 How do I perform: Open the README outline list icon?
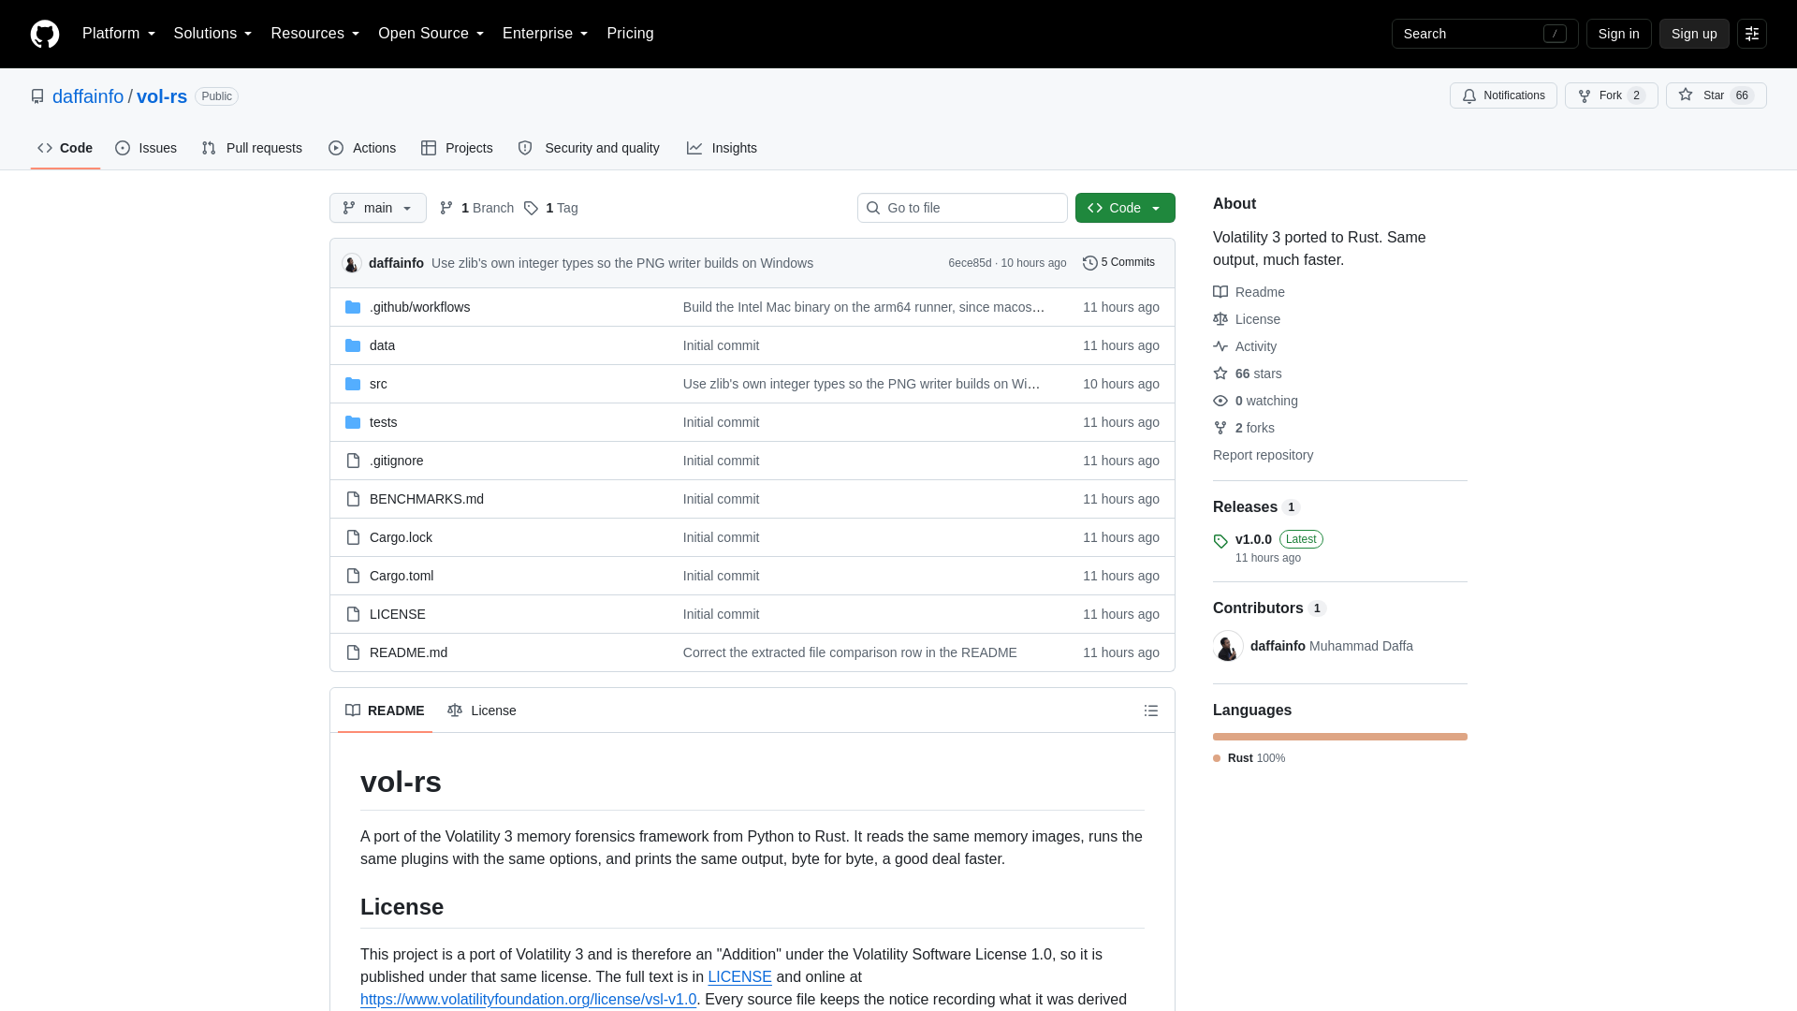coord(1151,711)
